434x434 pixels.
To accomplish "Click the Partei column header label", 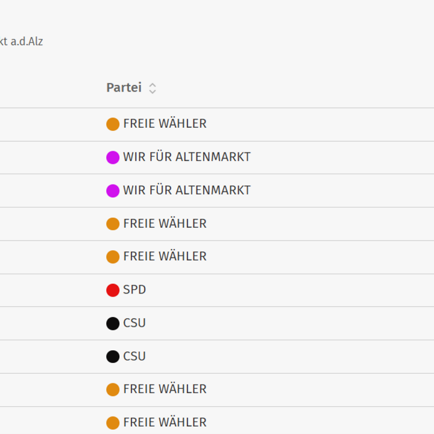I will (124, 88).
